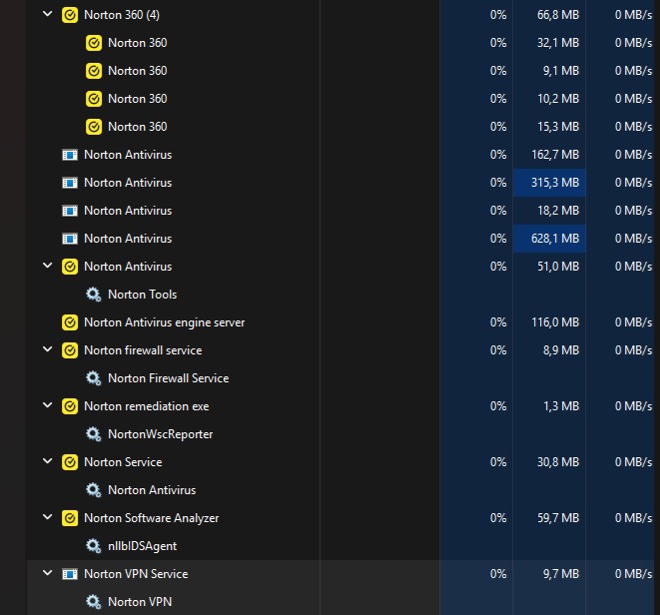Select the Norton remediation exe label
This screenshot has width=660, height=615.
point(147,406)
